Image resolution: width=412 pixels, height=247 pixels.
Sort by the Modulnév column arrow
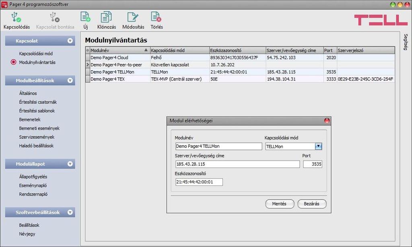[146, 50]
